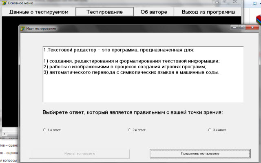This screenshot has width=261, height=163.
Task: Open the "Данные о тестируемом" menu button
Action: (x=39, y=12)
